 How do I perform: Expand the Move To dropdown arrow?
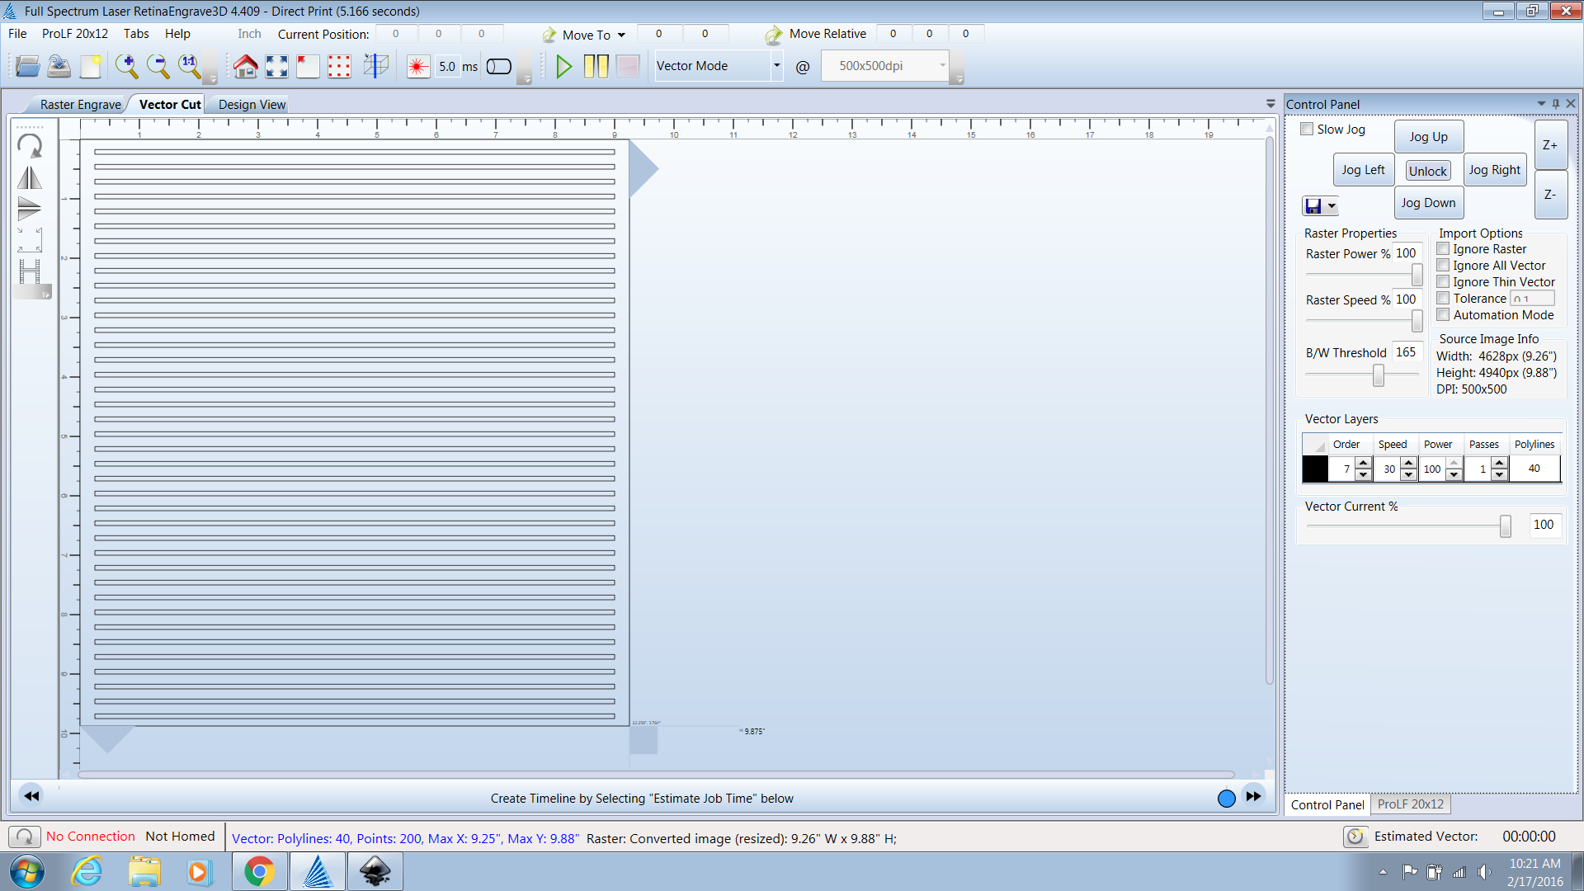[x=621, y=35]
